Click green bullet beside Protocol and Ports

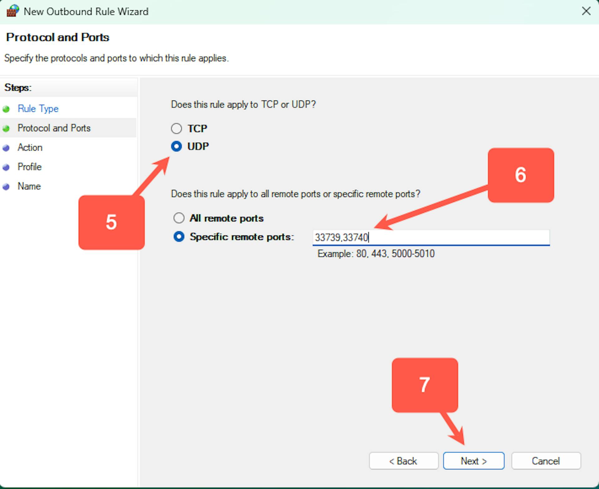point(6,128)
